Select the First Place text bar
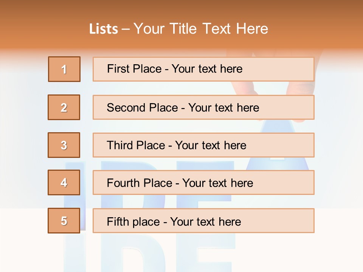This screenshot has height=272, width=363. click(x=203, y=69)
